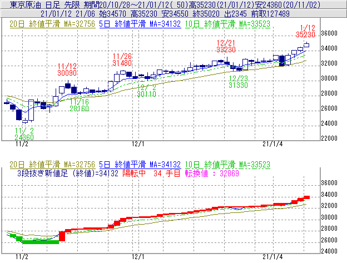Click the 11/26 31480 high label

click(x=122, y=59)
